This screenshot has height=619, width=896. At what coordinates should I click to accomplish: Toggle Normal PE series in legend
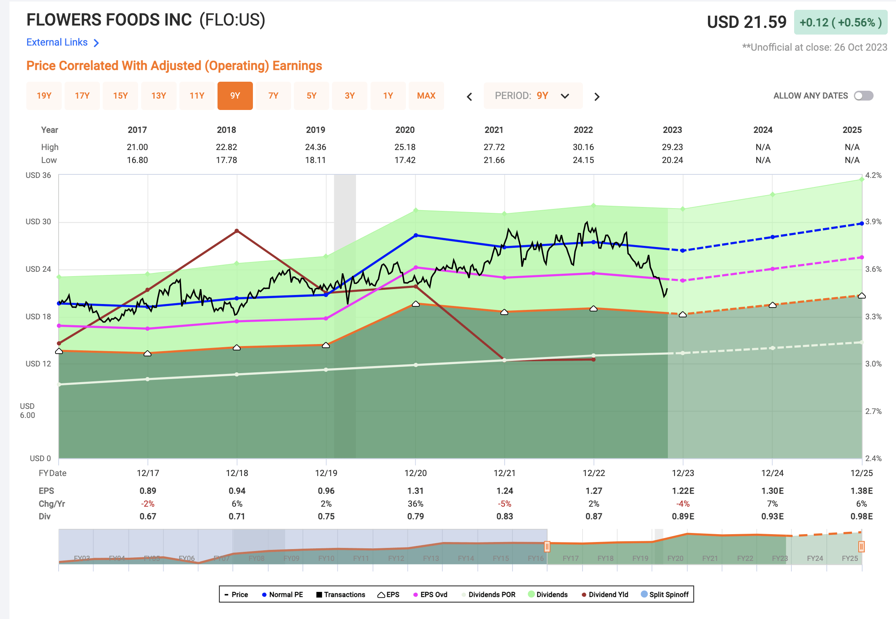(x=282, y=595)
